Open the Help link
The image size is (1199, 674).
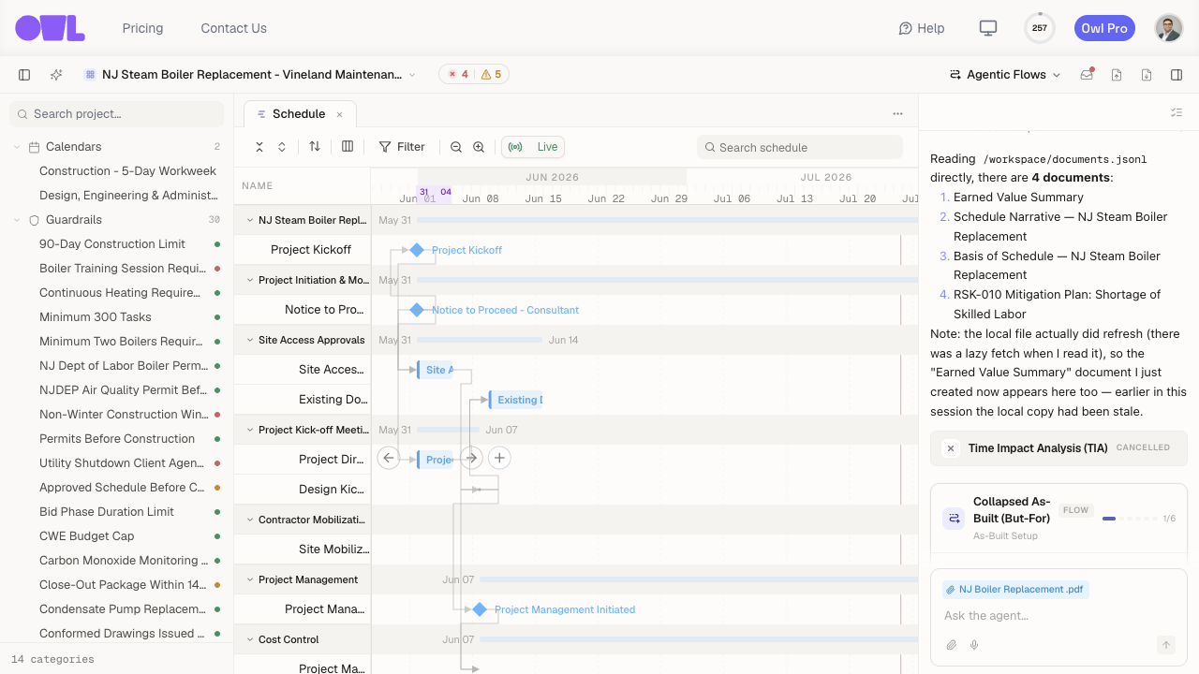pyautogui.click(x=922, y=28)
